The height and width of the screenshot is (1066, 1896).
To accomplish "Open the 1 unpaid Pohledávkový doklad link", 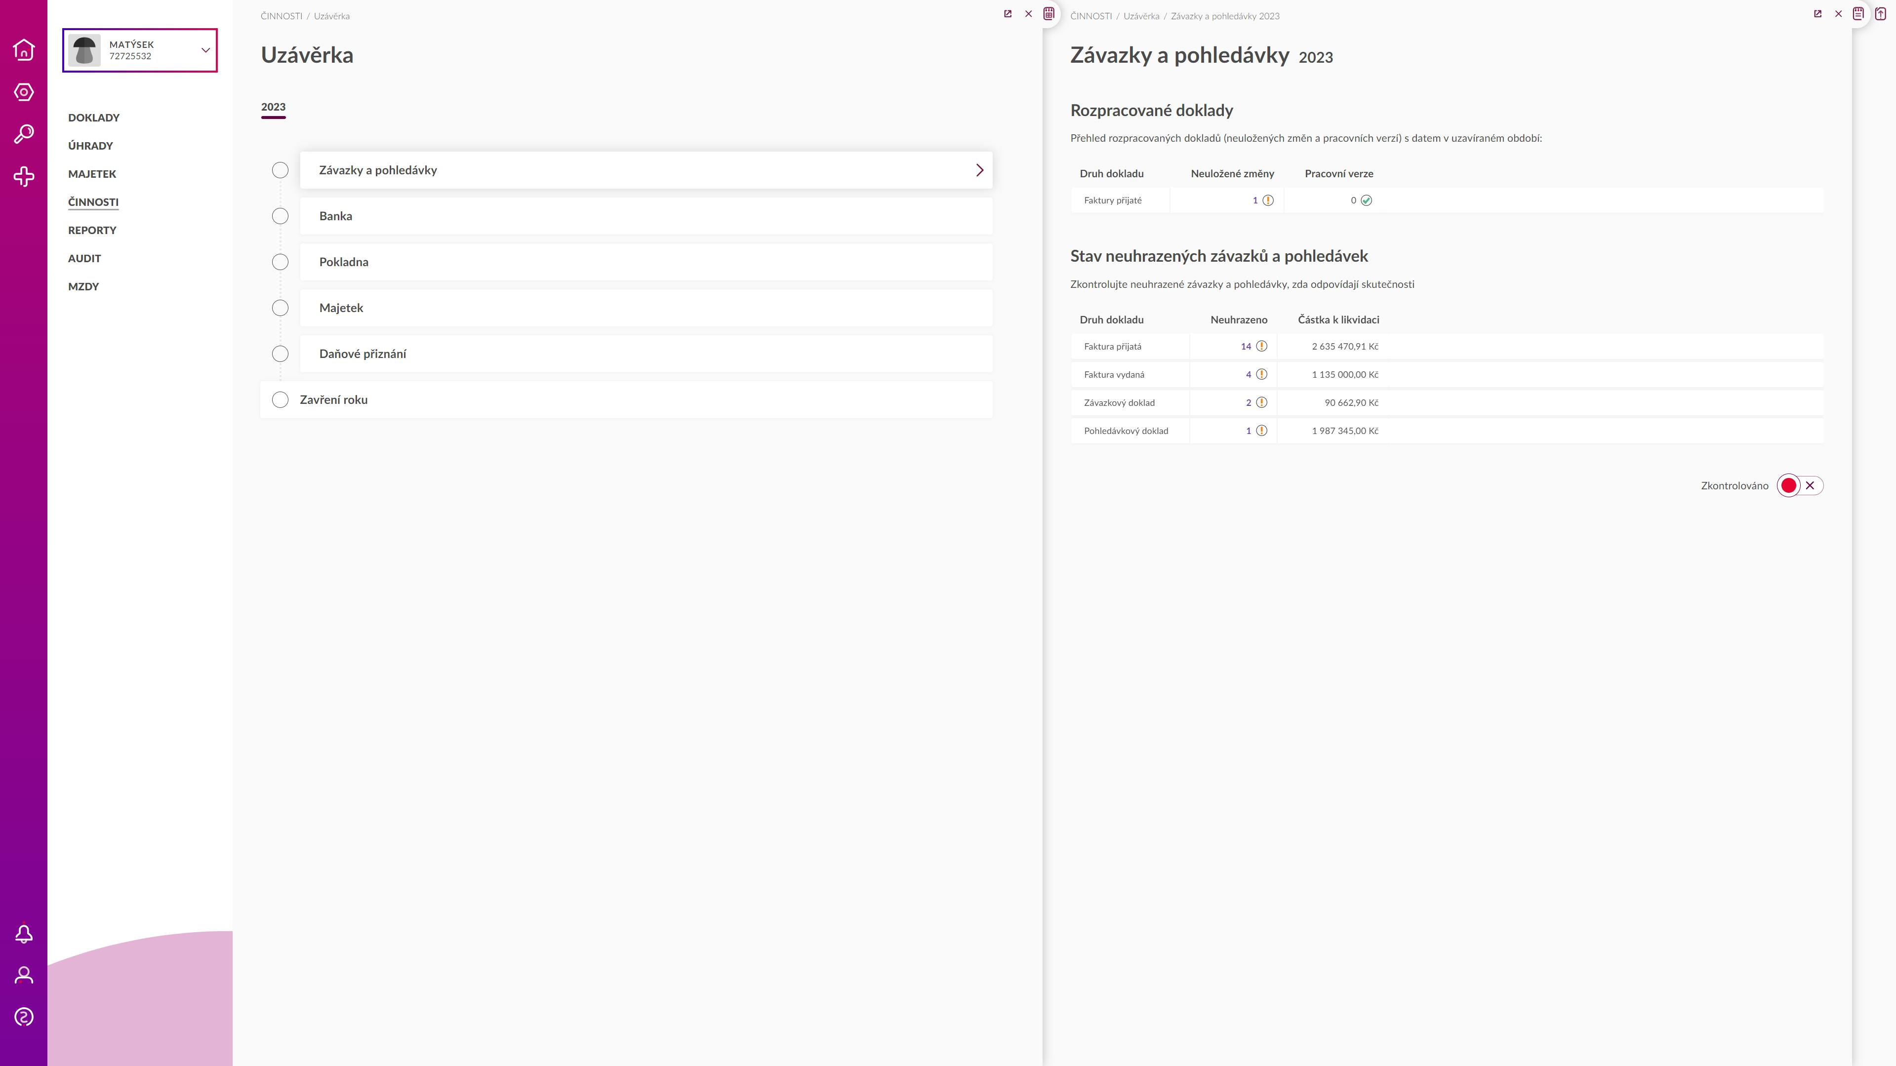I will click(1249, 431).
